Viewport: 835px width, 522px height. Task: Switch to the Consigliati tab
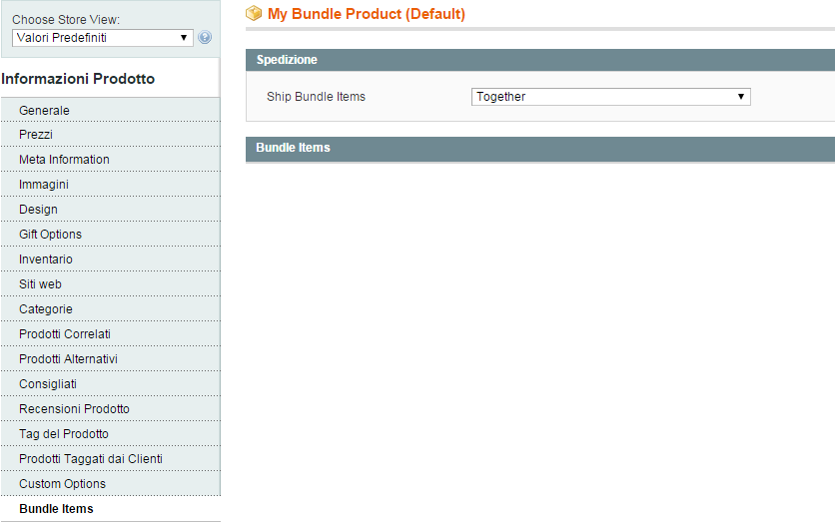[48, 384]
